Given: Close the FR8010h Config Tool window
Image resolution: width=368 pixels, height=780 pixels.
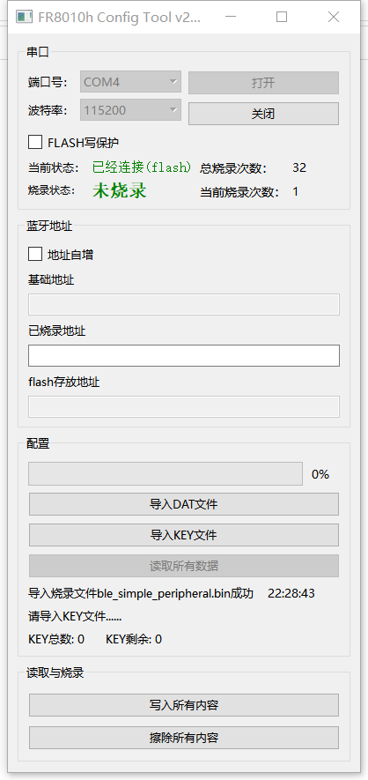Looking at the screenshot, I should (334, 17).
